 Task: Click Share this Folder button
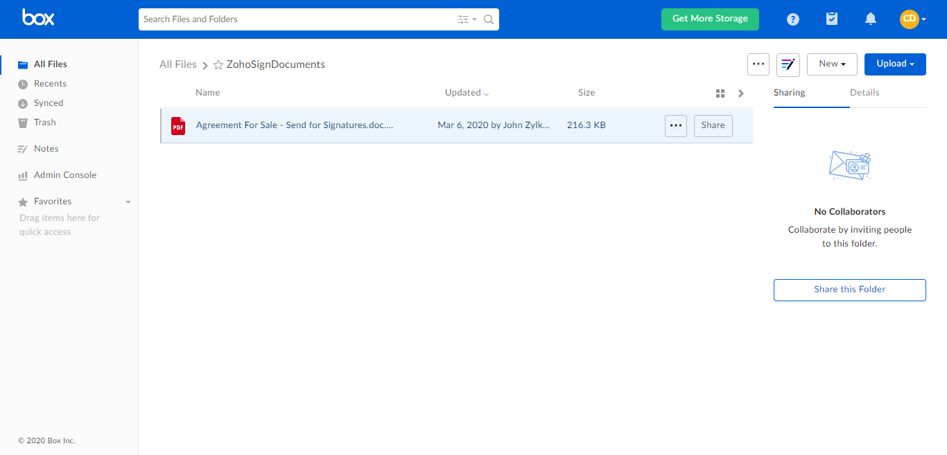tap(849, 289)
